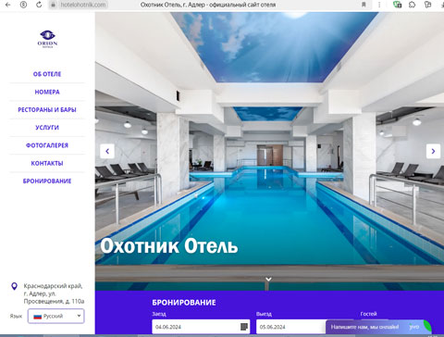The height and width of the screenshot is (337, 444).
Task: Open the УСЛУГИ menu item
Action: (47, 128)
